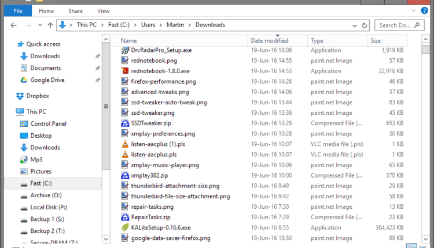Click the firefox-performance.png image icon
The width and height of the screenshot is (434, 248).
[125, 81]
